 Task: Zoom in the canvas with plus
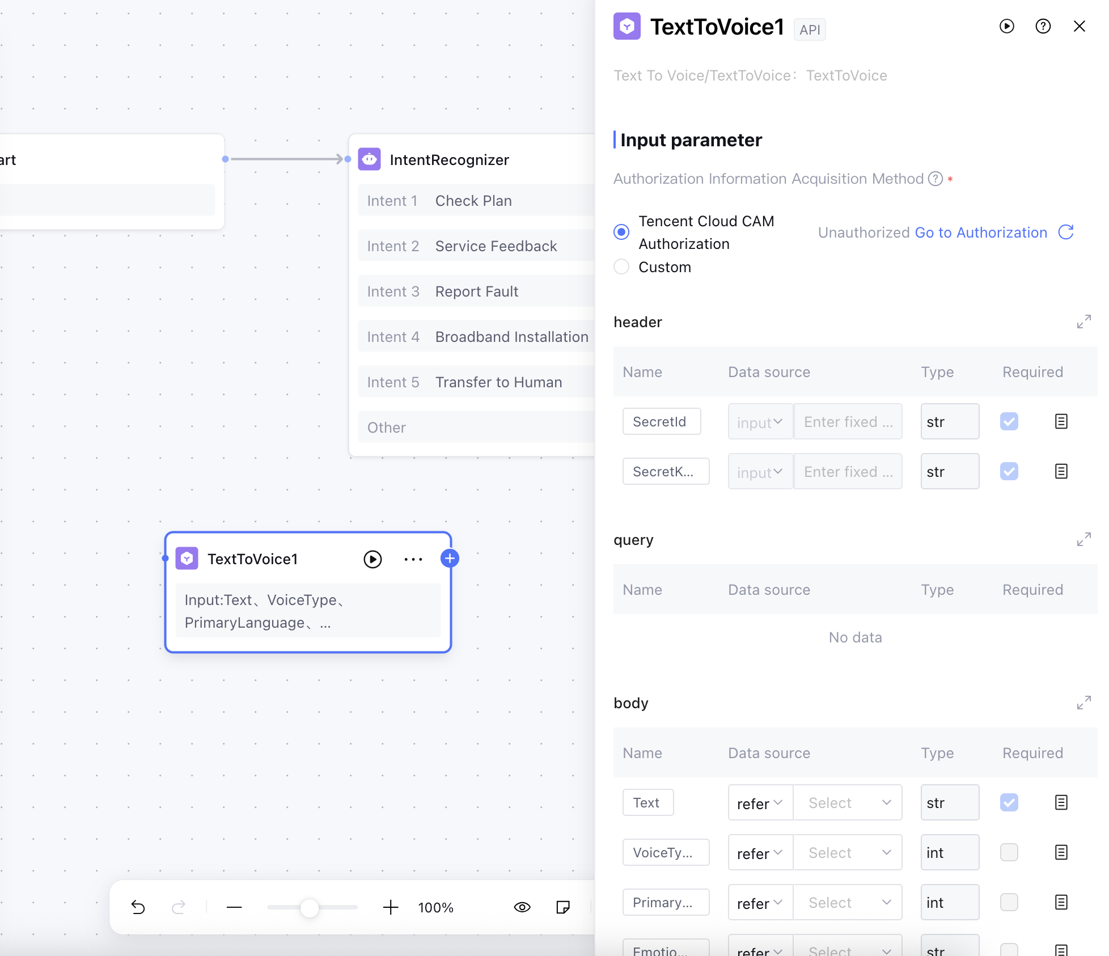click(x=391, y=907)
